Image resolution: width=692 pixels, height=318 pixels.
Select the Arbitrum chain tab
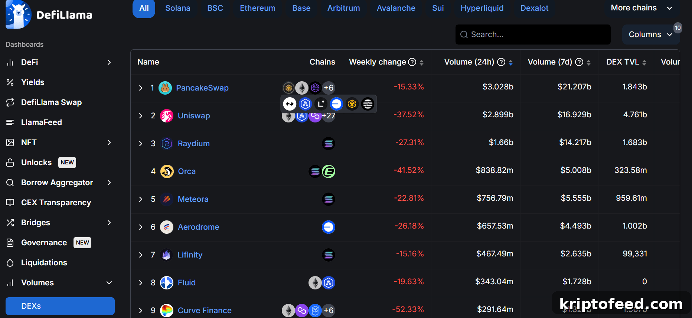(344, 8)
